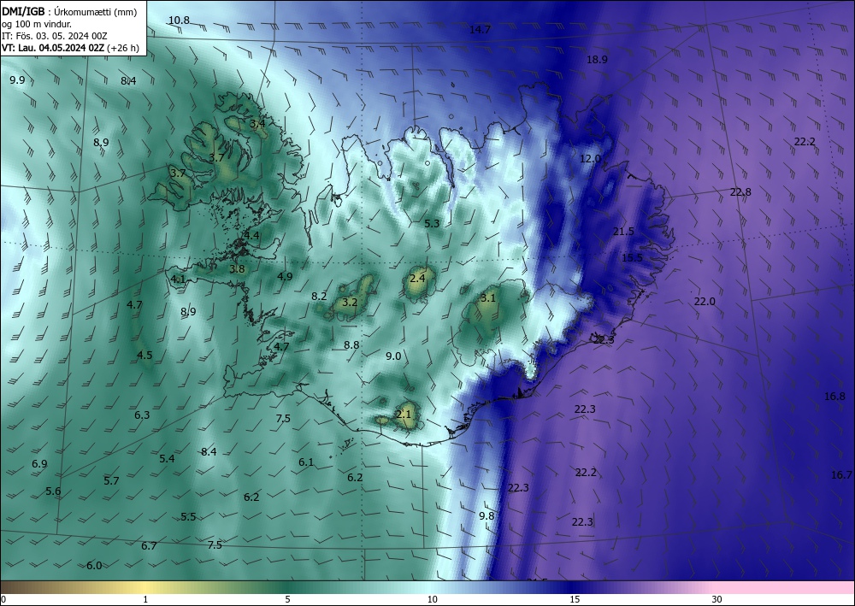Click the colorbar scale label 0

pos(3,600)
